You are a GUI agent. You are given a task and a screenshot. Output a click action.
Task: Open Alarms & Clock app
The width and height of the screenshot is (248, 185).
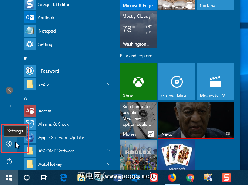(68, 124)
